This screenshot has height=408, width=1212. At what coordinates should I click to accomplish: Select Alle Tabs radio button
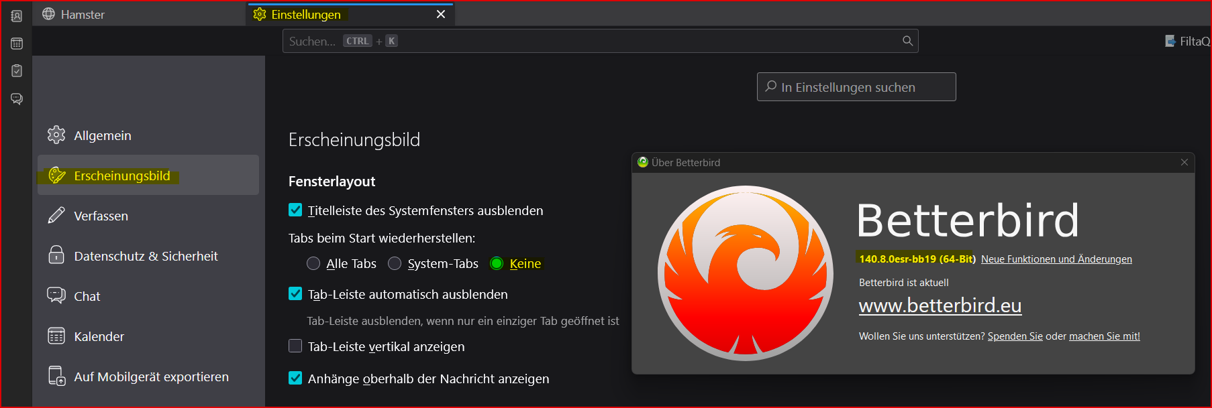[x=313, y=263]
